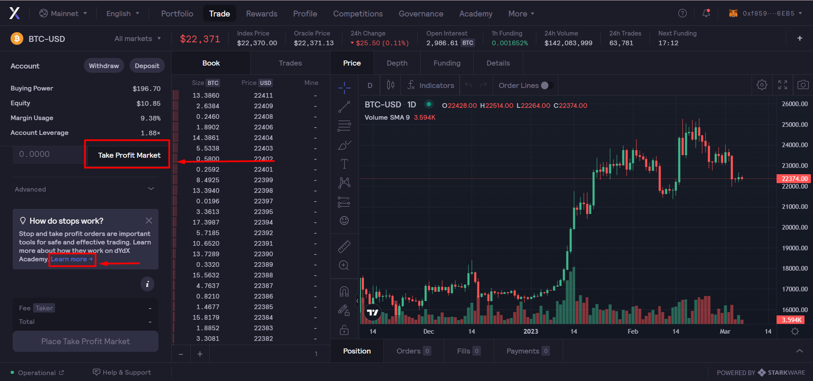
Task: Open chart settings gear
Action: click(762, 85)
